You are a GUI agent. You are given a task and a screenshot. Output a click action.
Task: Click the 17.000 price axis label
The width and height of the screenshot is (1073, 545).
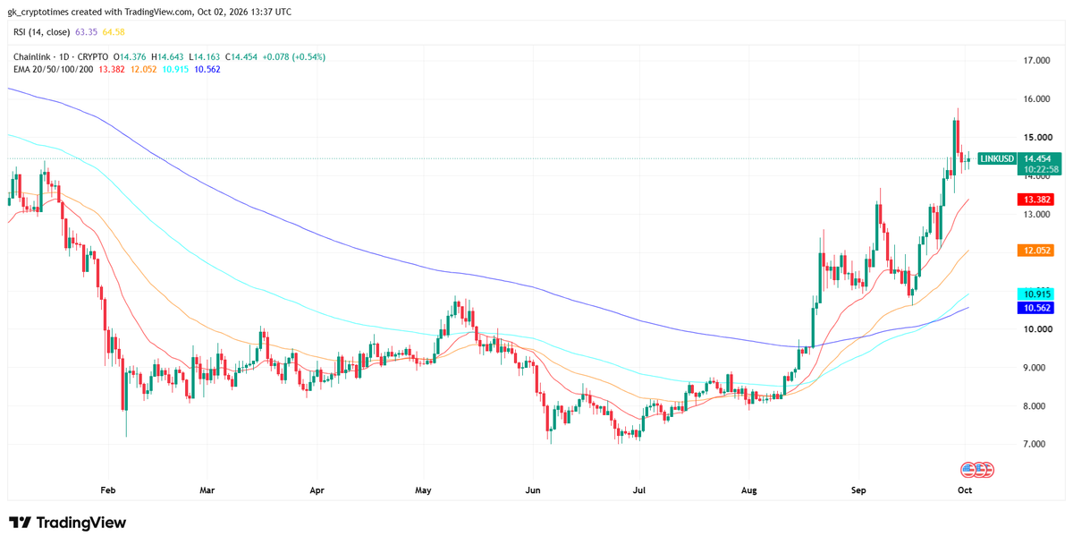pyautogui.click(x=1036, y=61)
